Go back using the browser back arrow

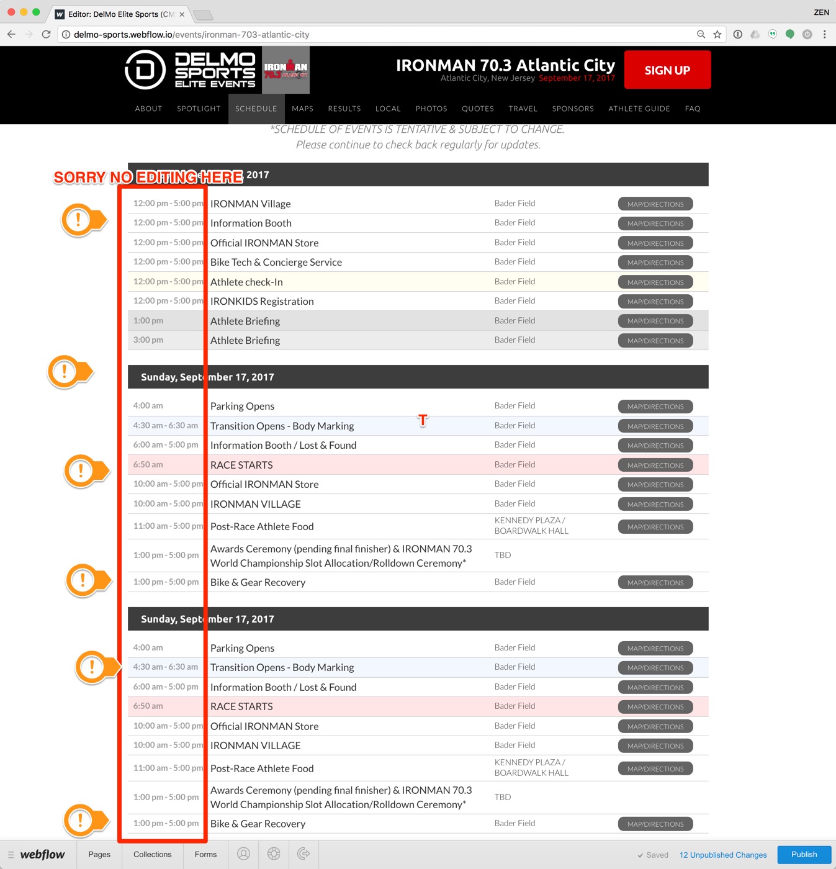pos(11,34)
